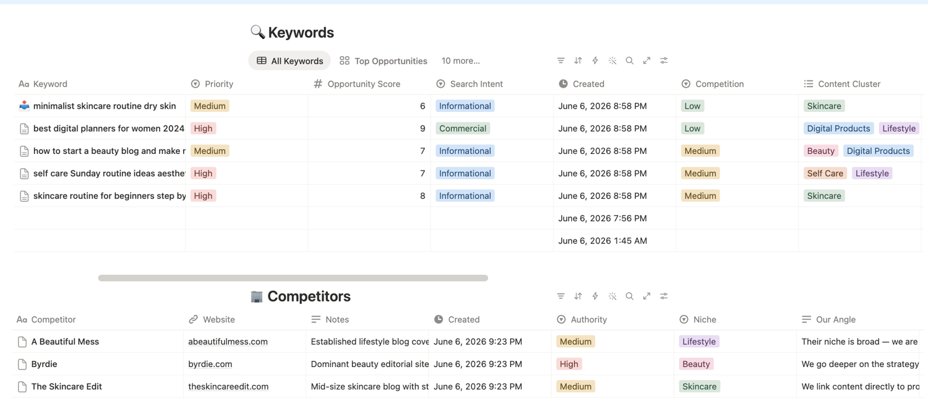The width and height of the screenshot is (928, 414).
Task: Click the Competitors building emoji icon
Action: point(257,297)
